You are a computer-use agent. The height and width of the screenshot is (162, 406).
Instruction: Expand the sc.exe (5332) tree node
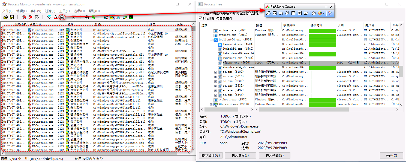tap(215, 86)
